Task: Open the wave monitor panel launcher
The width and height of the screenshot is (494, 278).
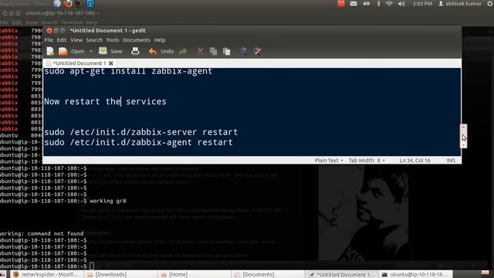Action: tap(90, 4)
